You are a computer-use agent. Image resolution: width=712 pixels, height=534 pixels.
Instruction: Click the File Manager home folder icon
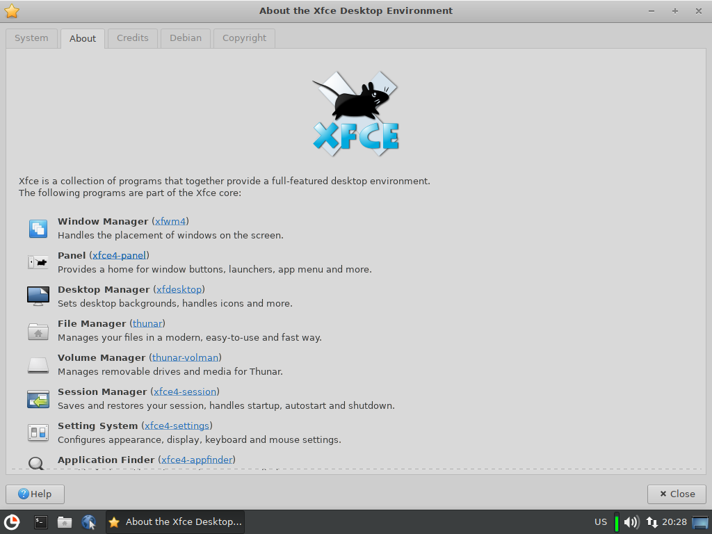[38, 331]
